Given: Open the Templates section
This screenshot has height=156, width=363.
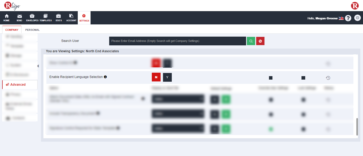Looking at the screenshot, I should point(46,18).
